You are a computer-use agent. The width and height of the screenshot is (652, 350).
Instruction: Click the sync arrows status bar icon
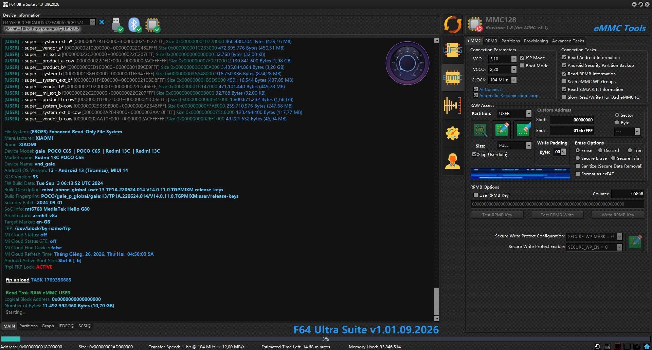coord(598,346)
